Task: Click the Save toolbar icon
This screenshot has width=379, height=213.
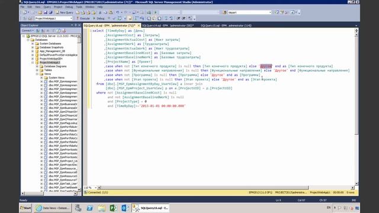Action: [45, 12]
